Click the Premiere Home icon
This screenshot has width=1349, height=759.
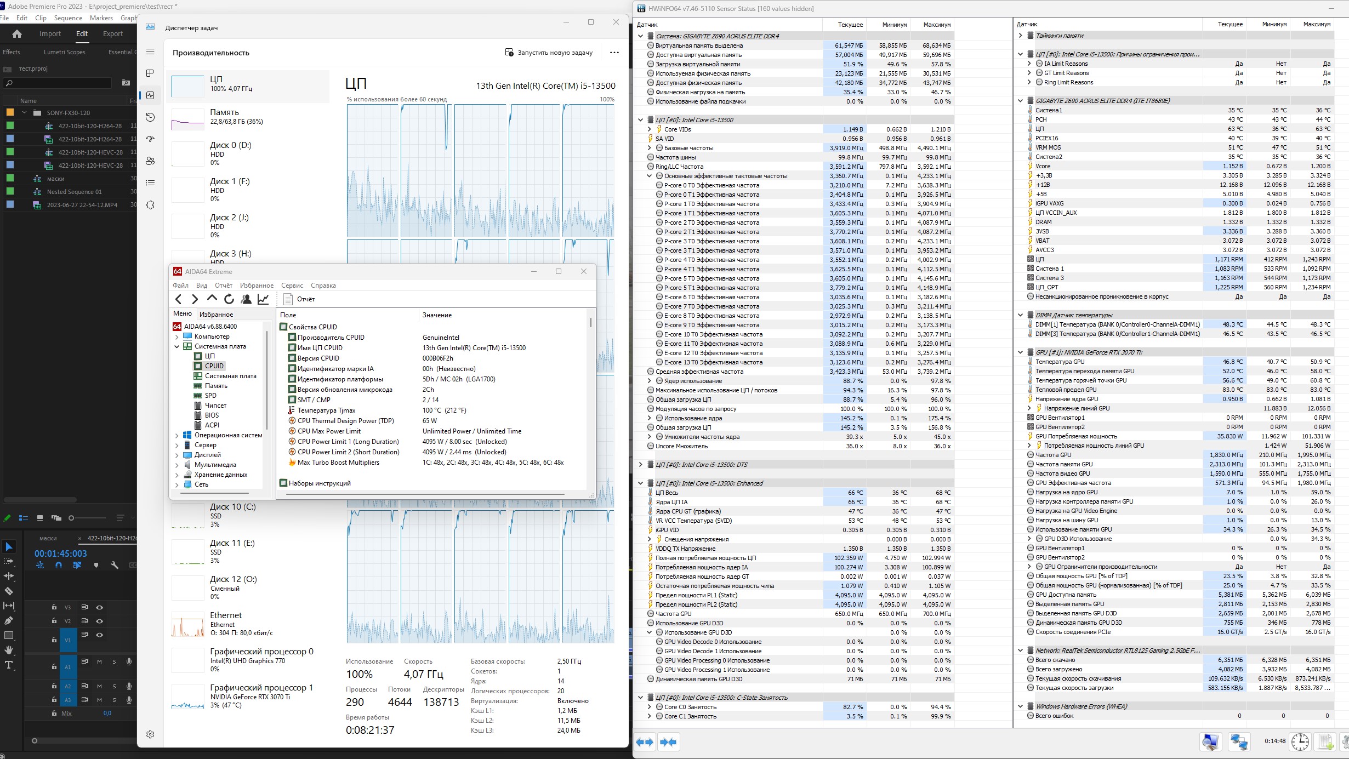pos(17,34)
